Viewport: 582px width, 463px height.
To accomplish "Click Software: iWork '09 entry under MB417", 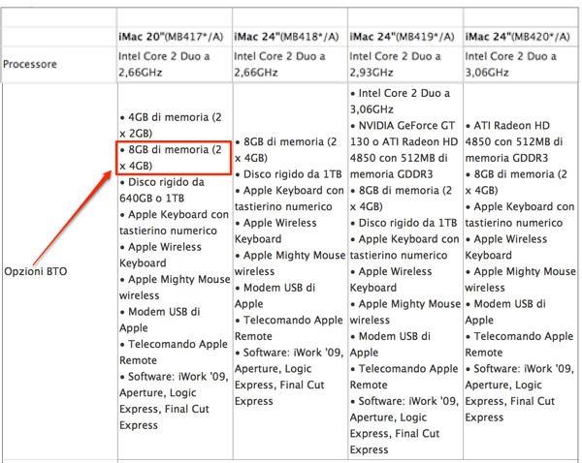I will tap(174, 401).
